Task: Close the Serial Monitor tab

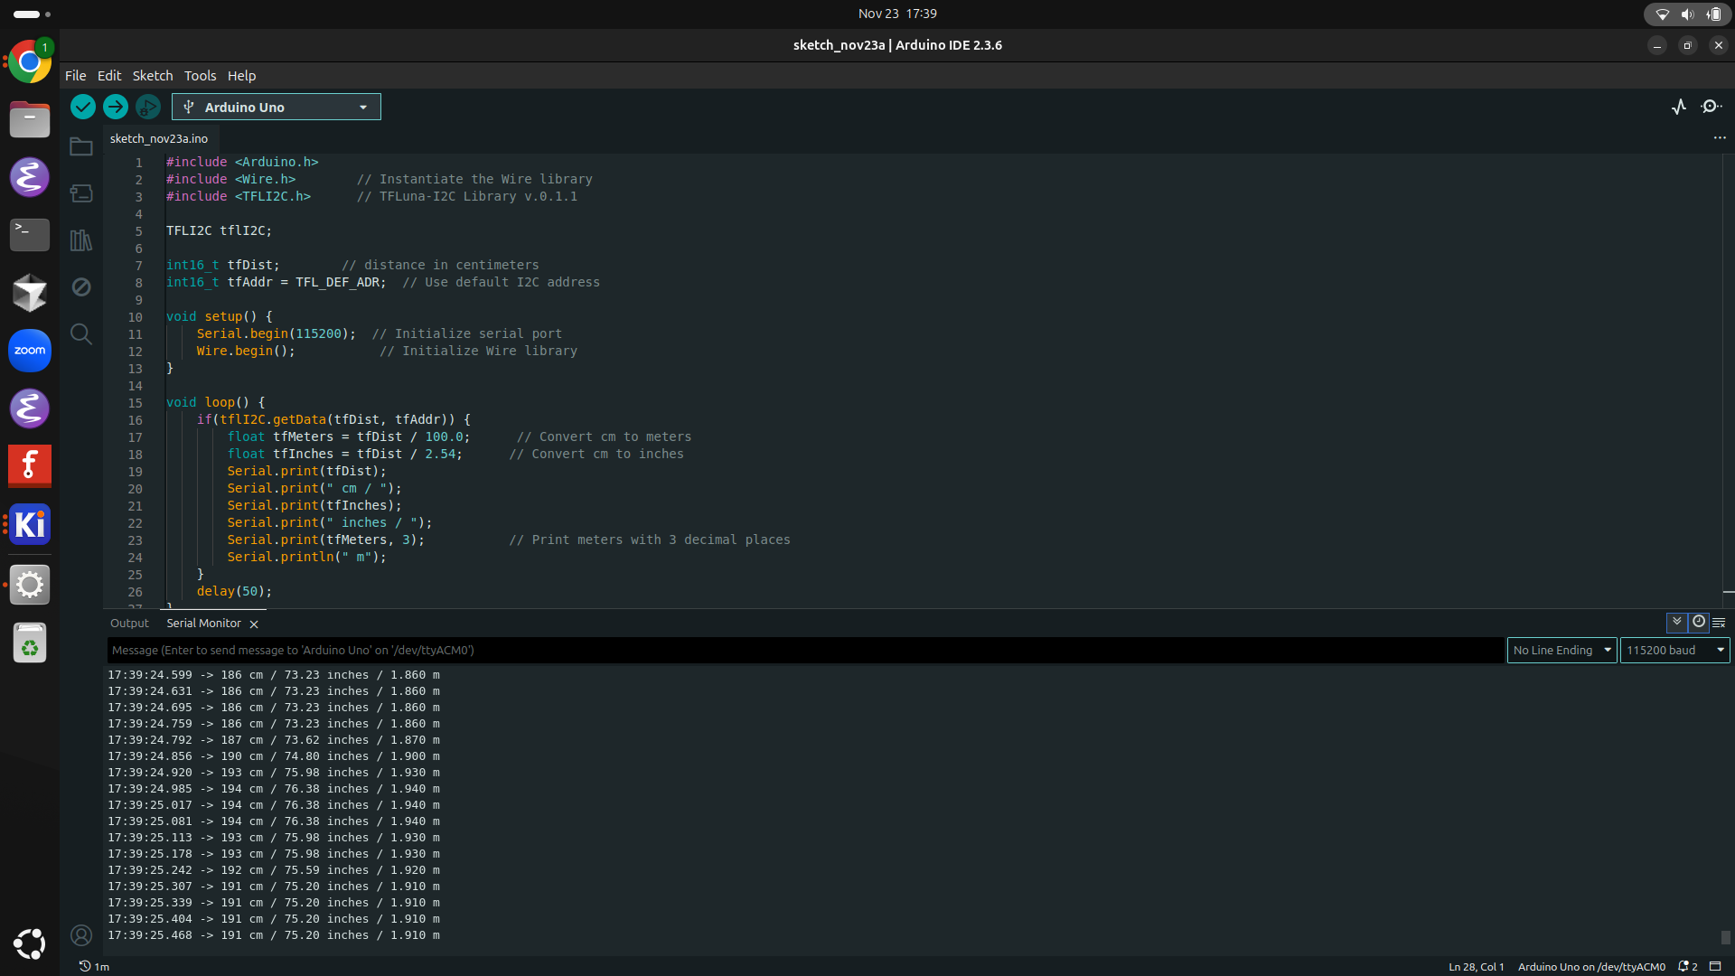Action: (x=254, y=624)
